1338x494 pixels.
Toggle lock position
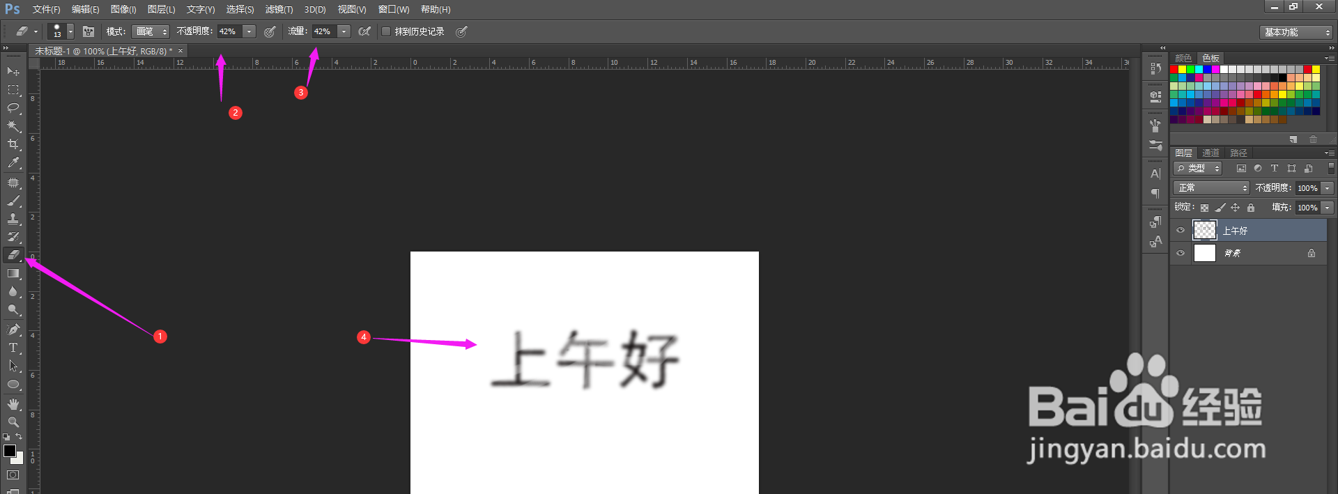[x=1236, y=208]
